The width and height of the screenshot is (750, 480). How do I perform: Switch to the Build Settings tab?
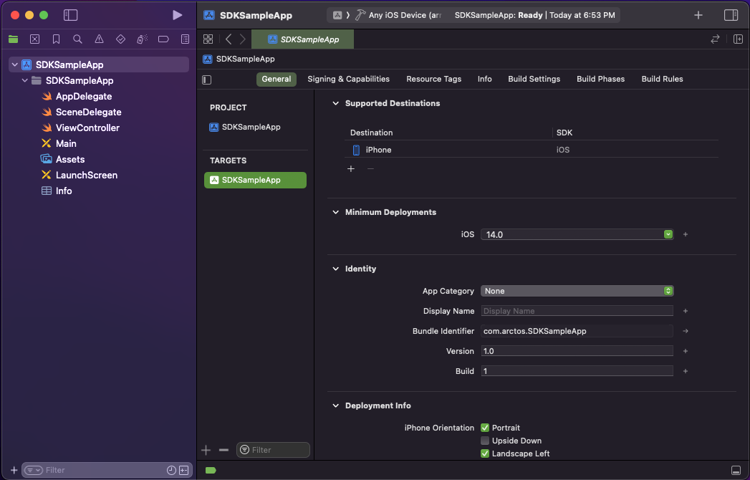pos(534,79)
